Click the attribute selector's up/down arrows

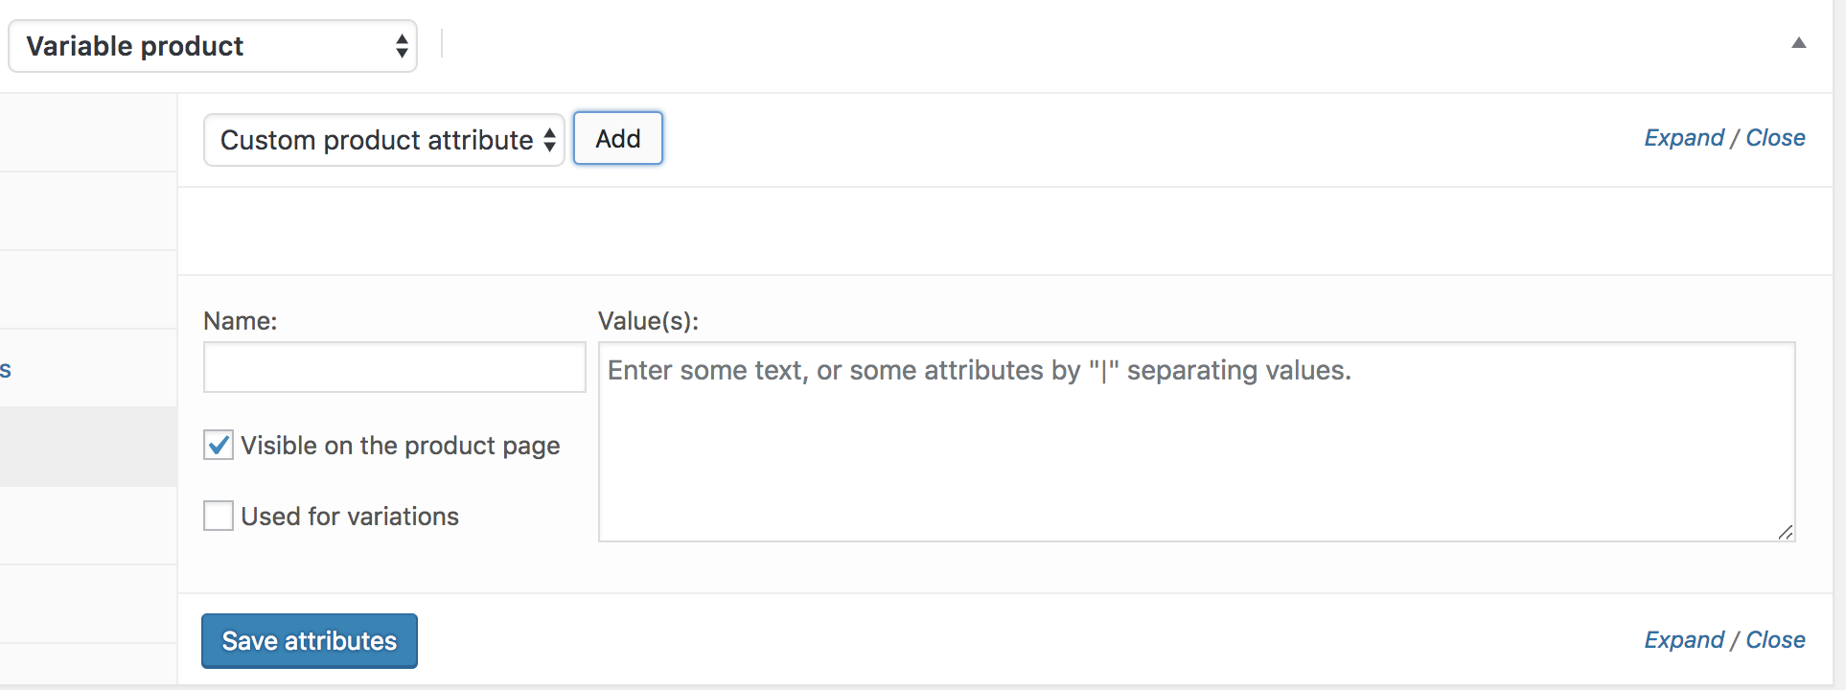tap(549, 139)
